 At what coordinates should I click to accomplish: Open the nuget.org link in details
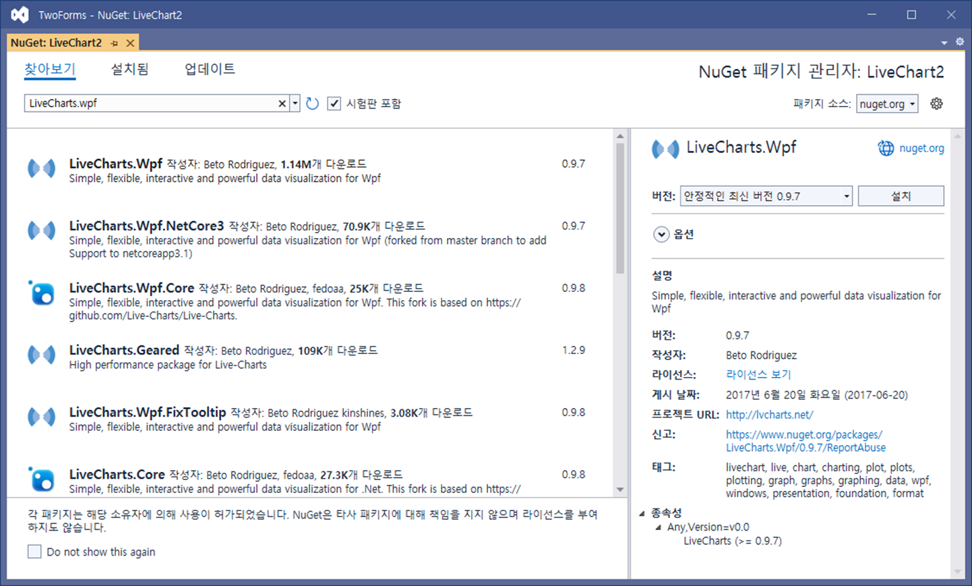pyautogui.click(x=921, y=148)
